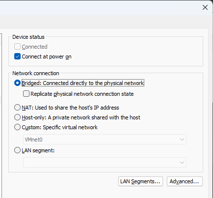Choose the NAT radio button

(17, 108)
